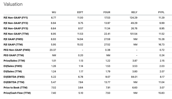The width and height of the screenshot is (172, 99).
Task: Open the EEFT ticker header
Action: [80, 12]
